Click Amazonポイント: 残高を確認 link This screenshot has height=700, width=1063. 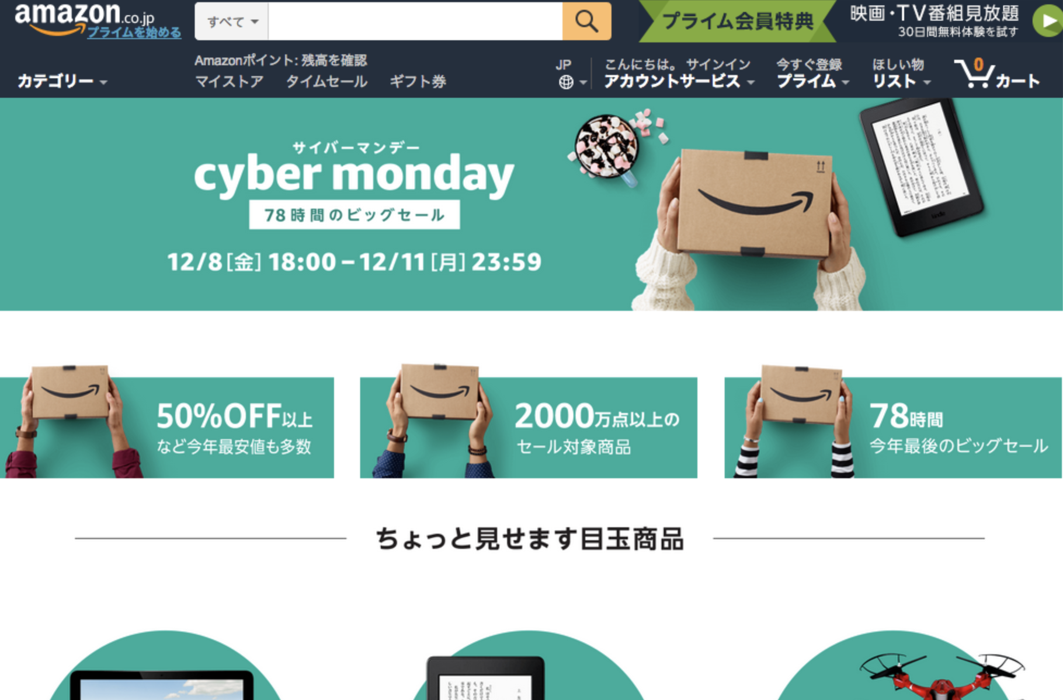click(x=280, y=60)
